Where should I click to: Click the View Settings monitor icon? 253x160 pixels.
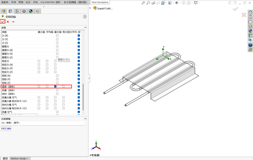(196, 3)
